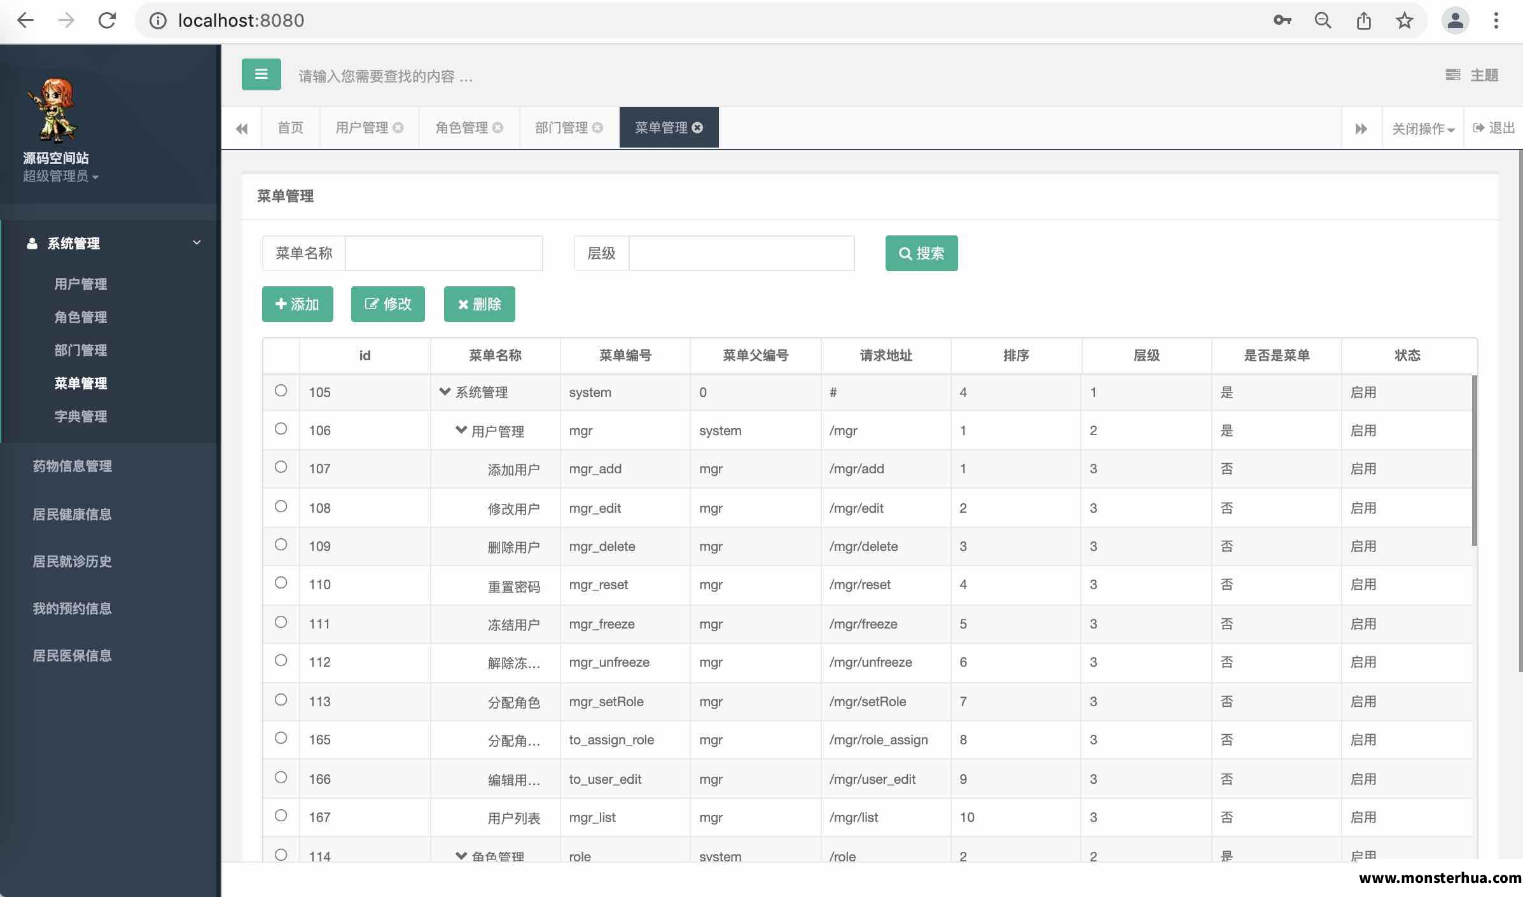This screenshot has height=897, width=1523.
Task: Click the 层级 input field
Action: (742, 253)
